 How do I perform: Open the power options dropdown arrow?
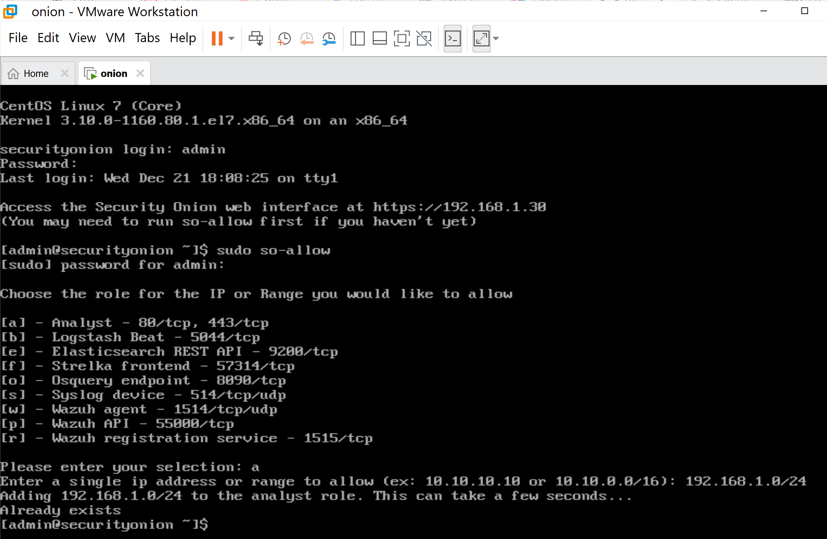click(231, 38)
